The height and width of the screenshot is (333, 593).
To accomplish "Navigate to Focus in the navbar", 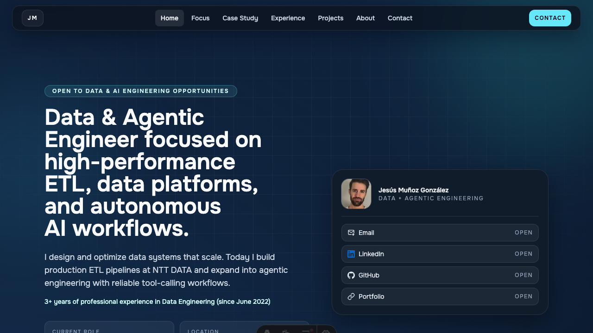I will [x=200, y=18].
